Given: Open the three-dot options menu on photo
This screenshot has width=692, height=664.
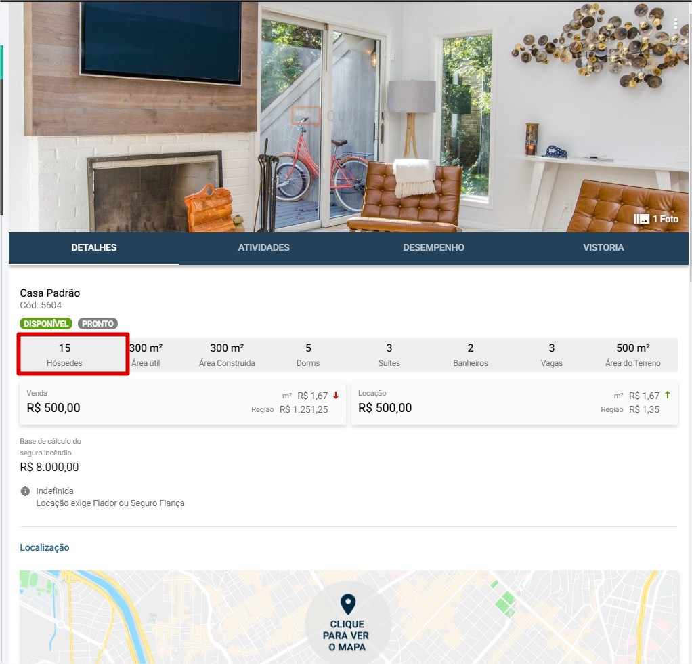Looking at the screenshot, I should click(x=676, y=24).
